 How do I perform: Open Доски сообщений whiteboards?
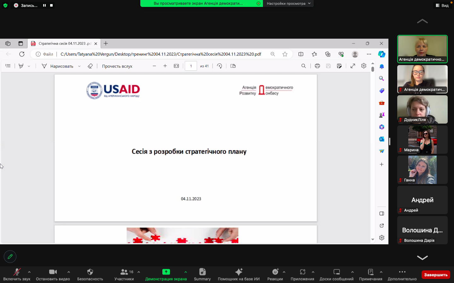click(x=336, y=272)
